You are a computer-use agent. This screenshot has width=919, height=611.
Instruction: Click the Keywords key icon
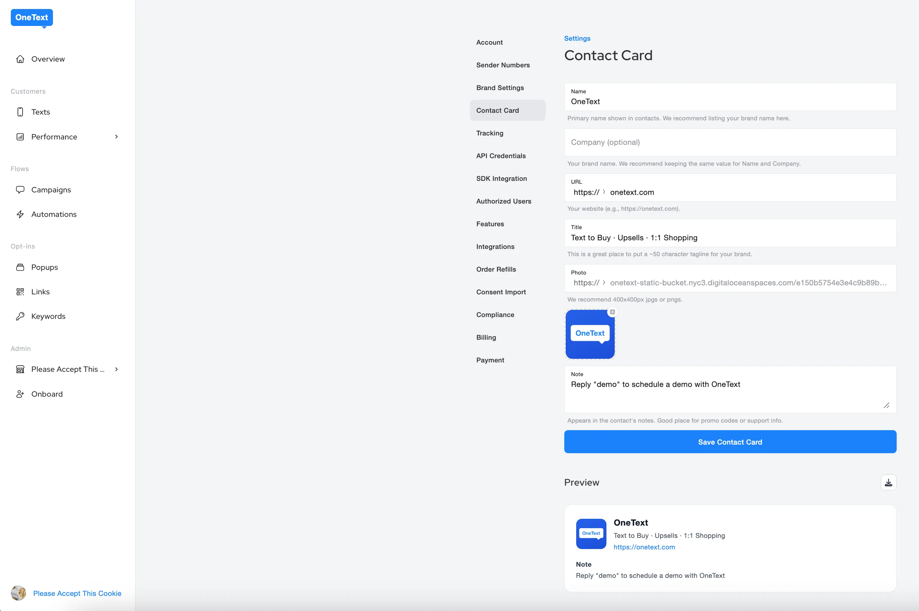tap(20, 316)
